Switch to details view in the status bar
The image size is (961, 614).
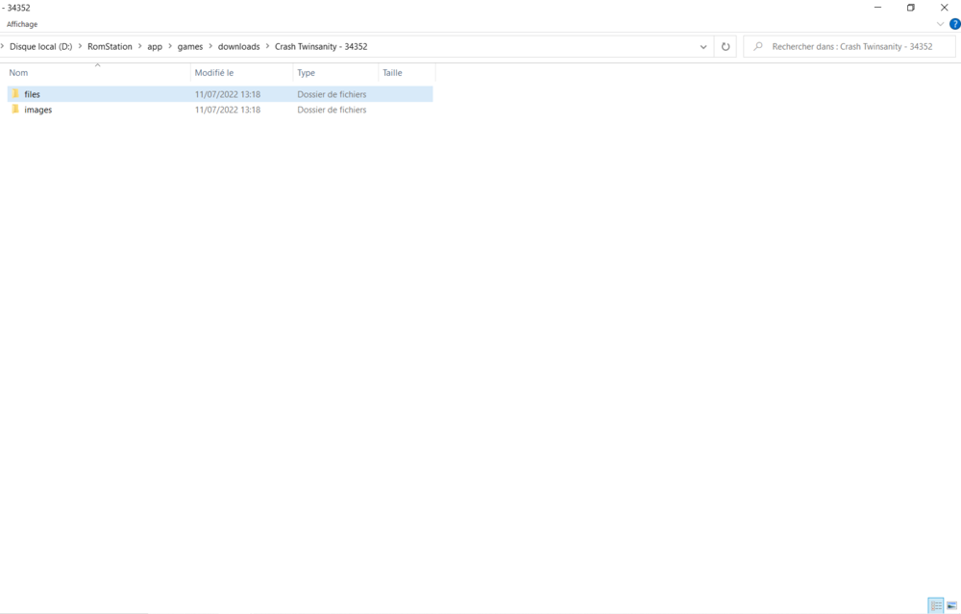point(935,605)
